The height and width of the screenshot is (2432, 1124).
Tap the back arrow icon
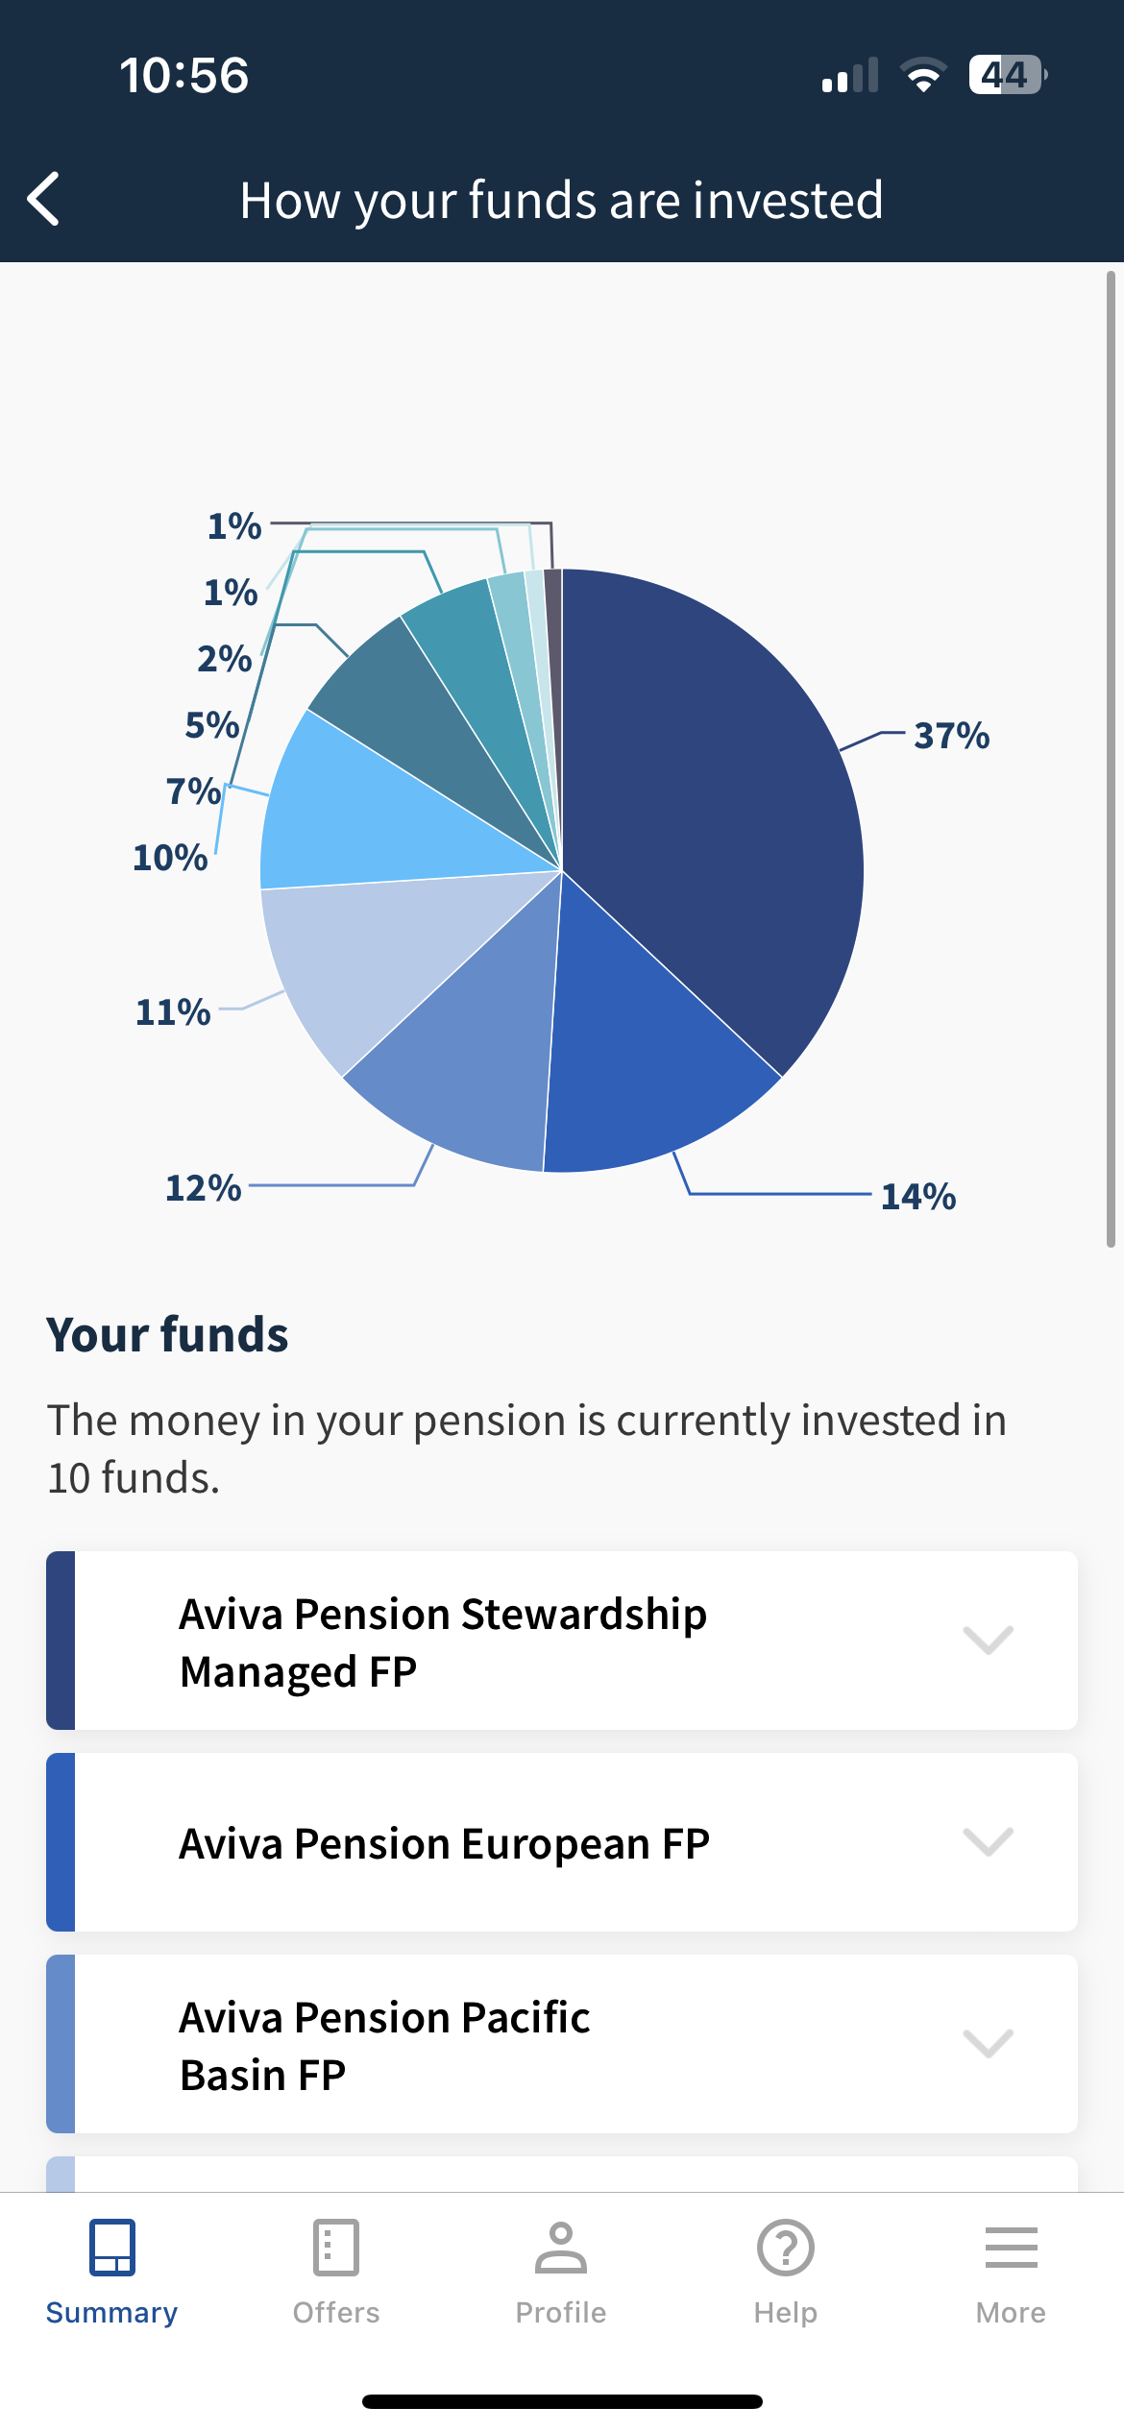[x=44, y=200]
